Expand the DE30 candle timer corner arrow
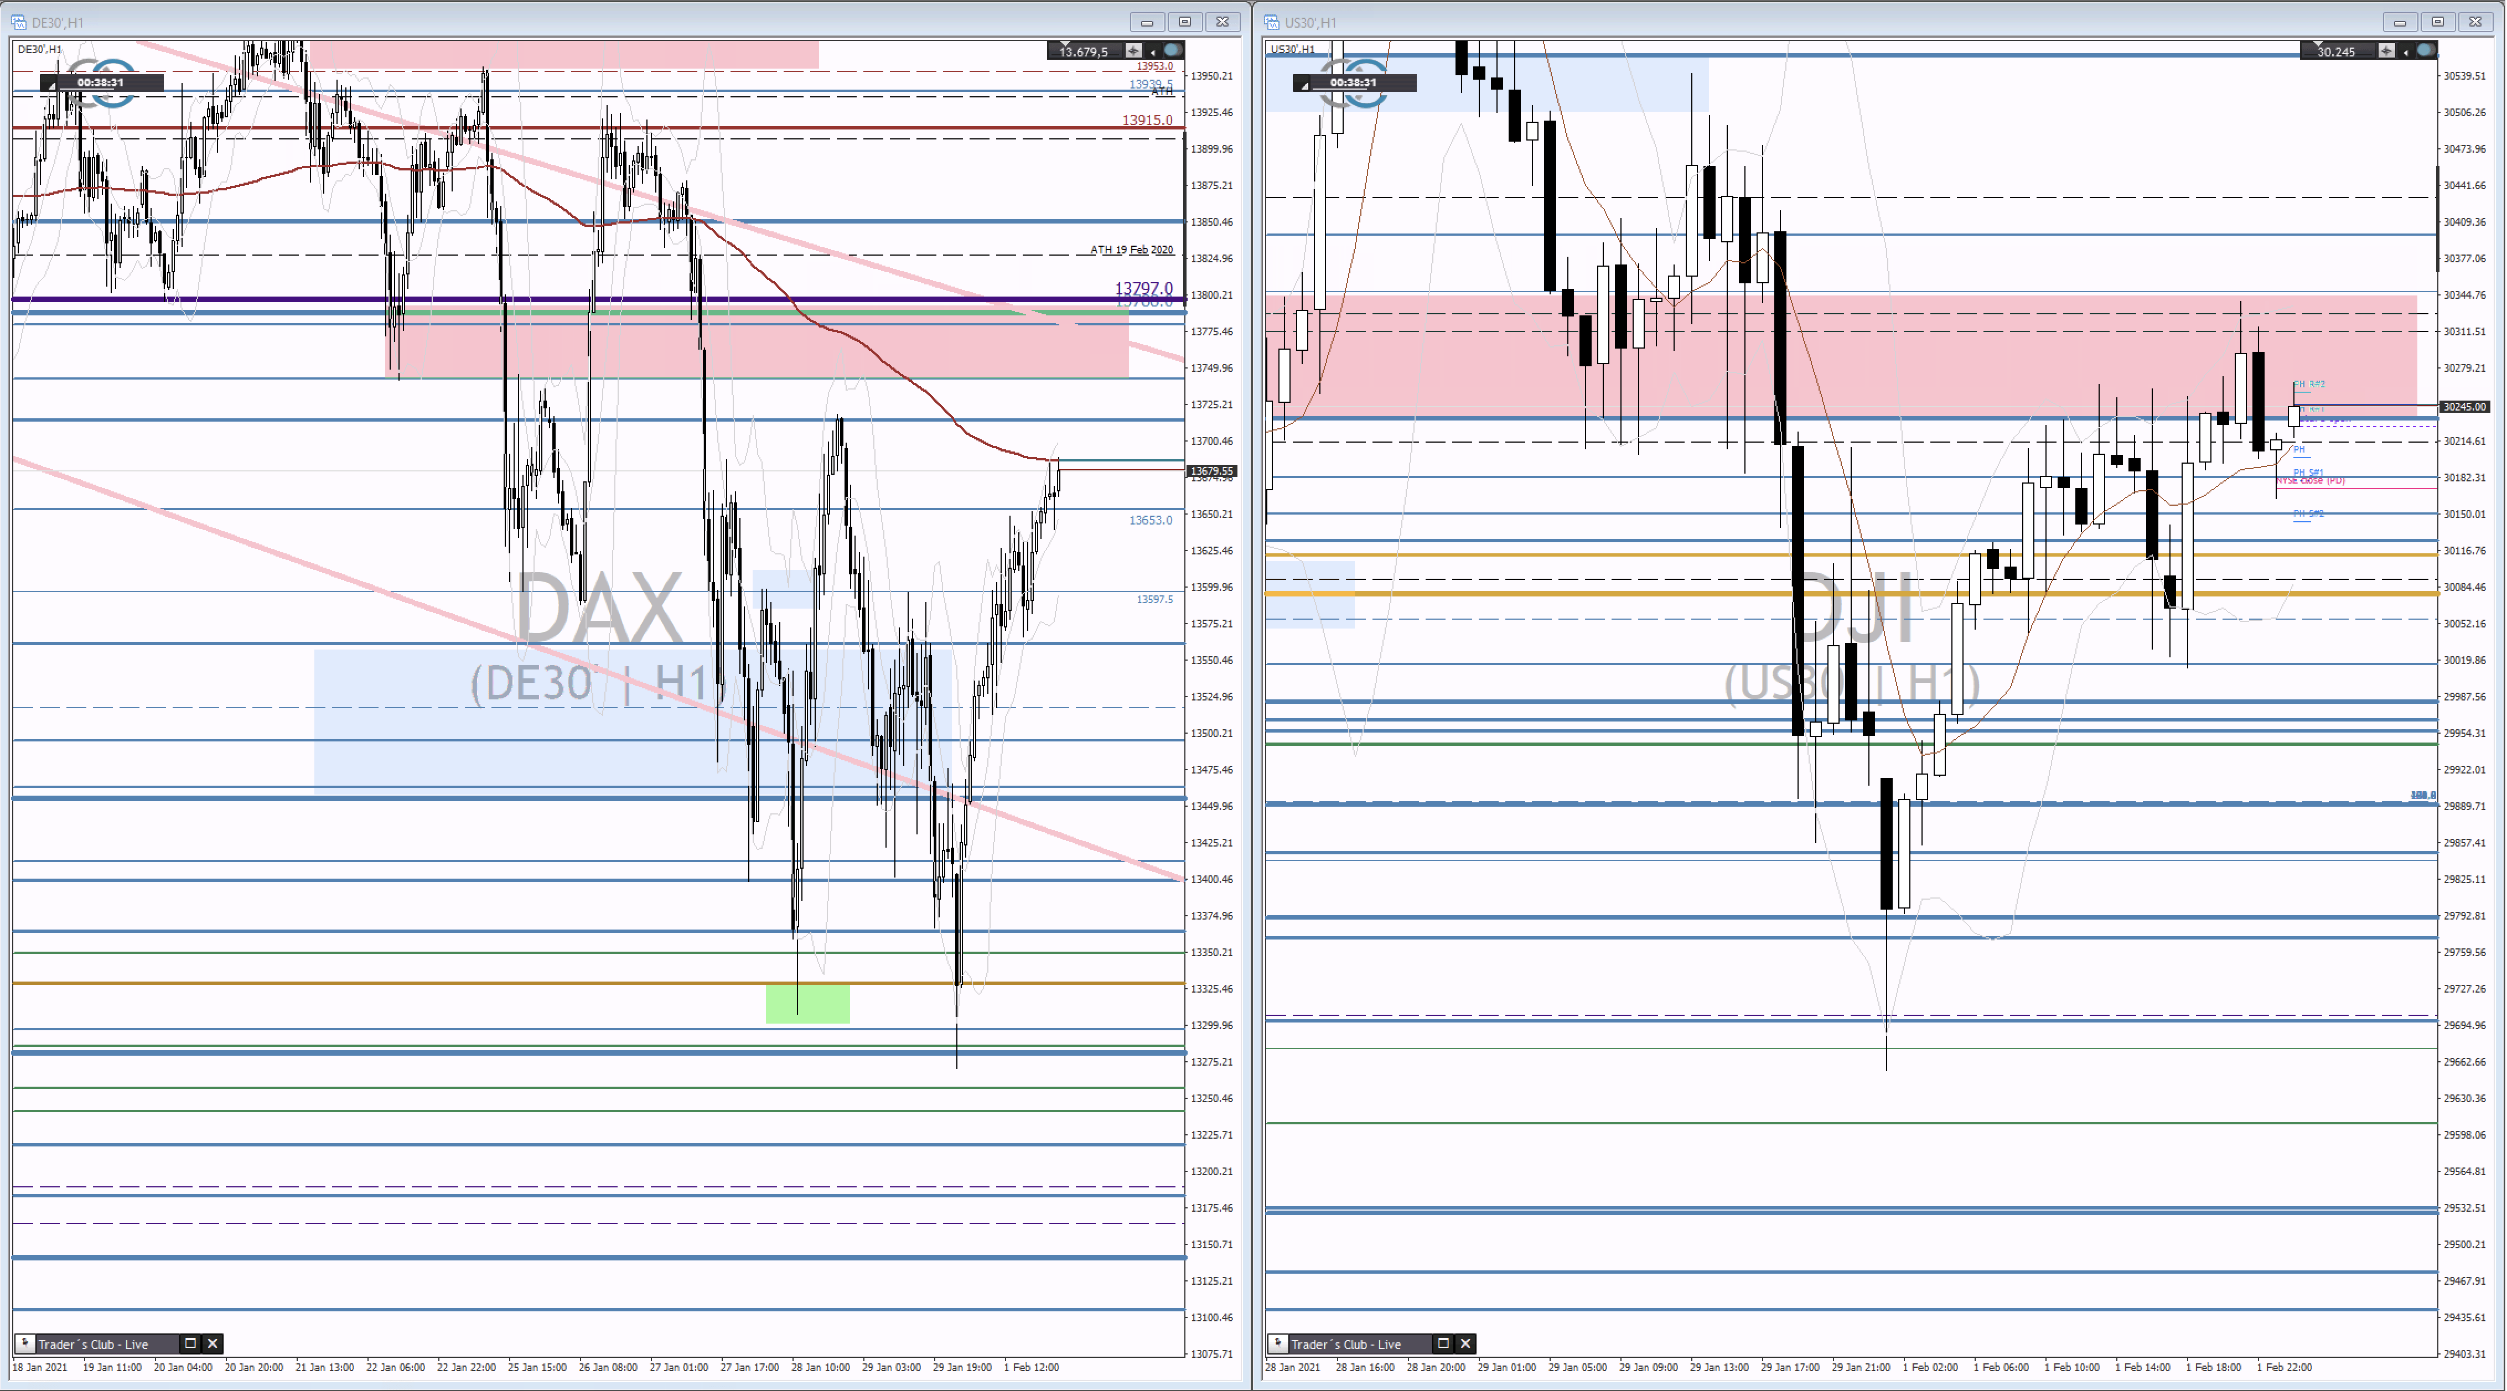Image resolution: width=2507 pixels, height=1391 pixels. pyautogui.click(x=51, y=86)
